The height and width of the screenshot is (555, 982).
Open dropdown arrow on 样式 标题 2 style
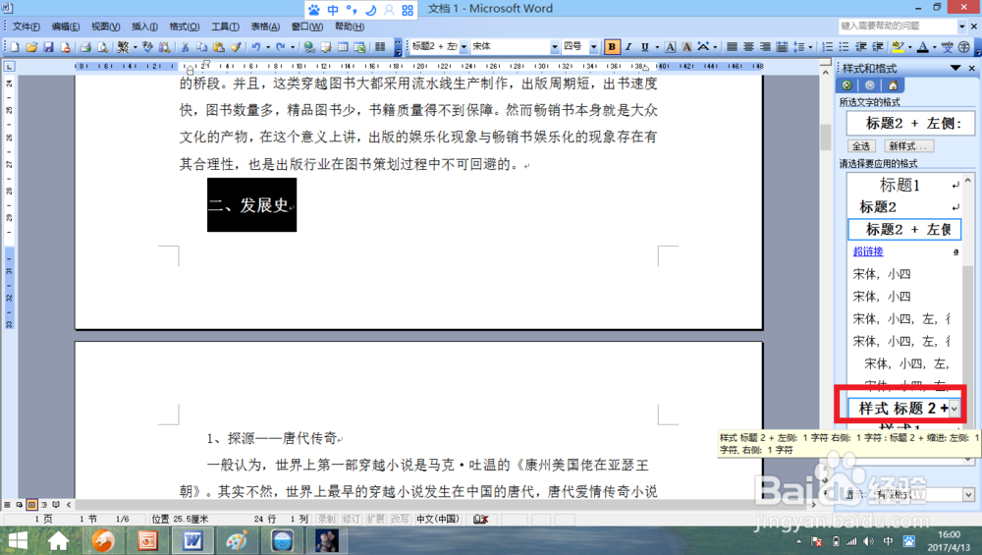(x=954, y=409)
